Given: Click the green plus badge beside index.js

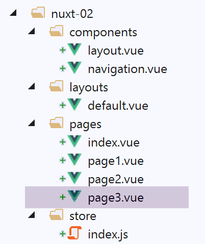Looking at the screenshot, I should tap(63, 234).
